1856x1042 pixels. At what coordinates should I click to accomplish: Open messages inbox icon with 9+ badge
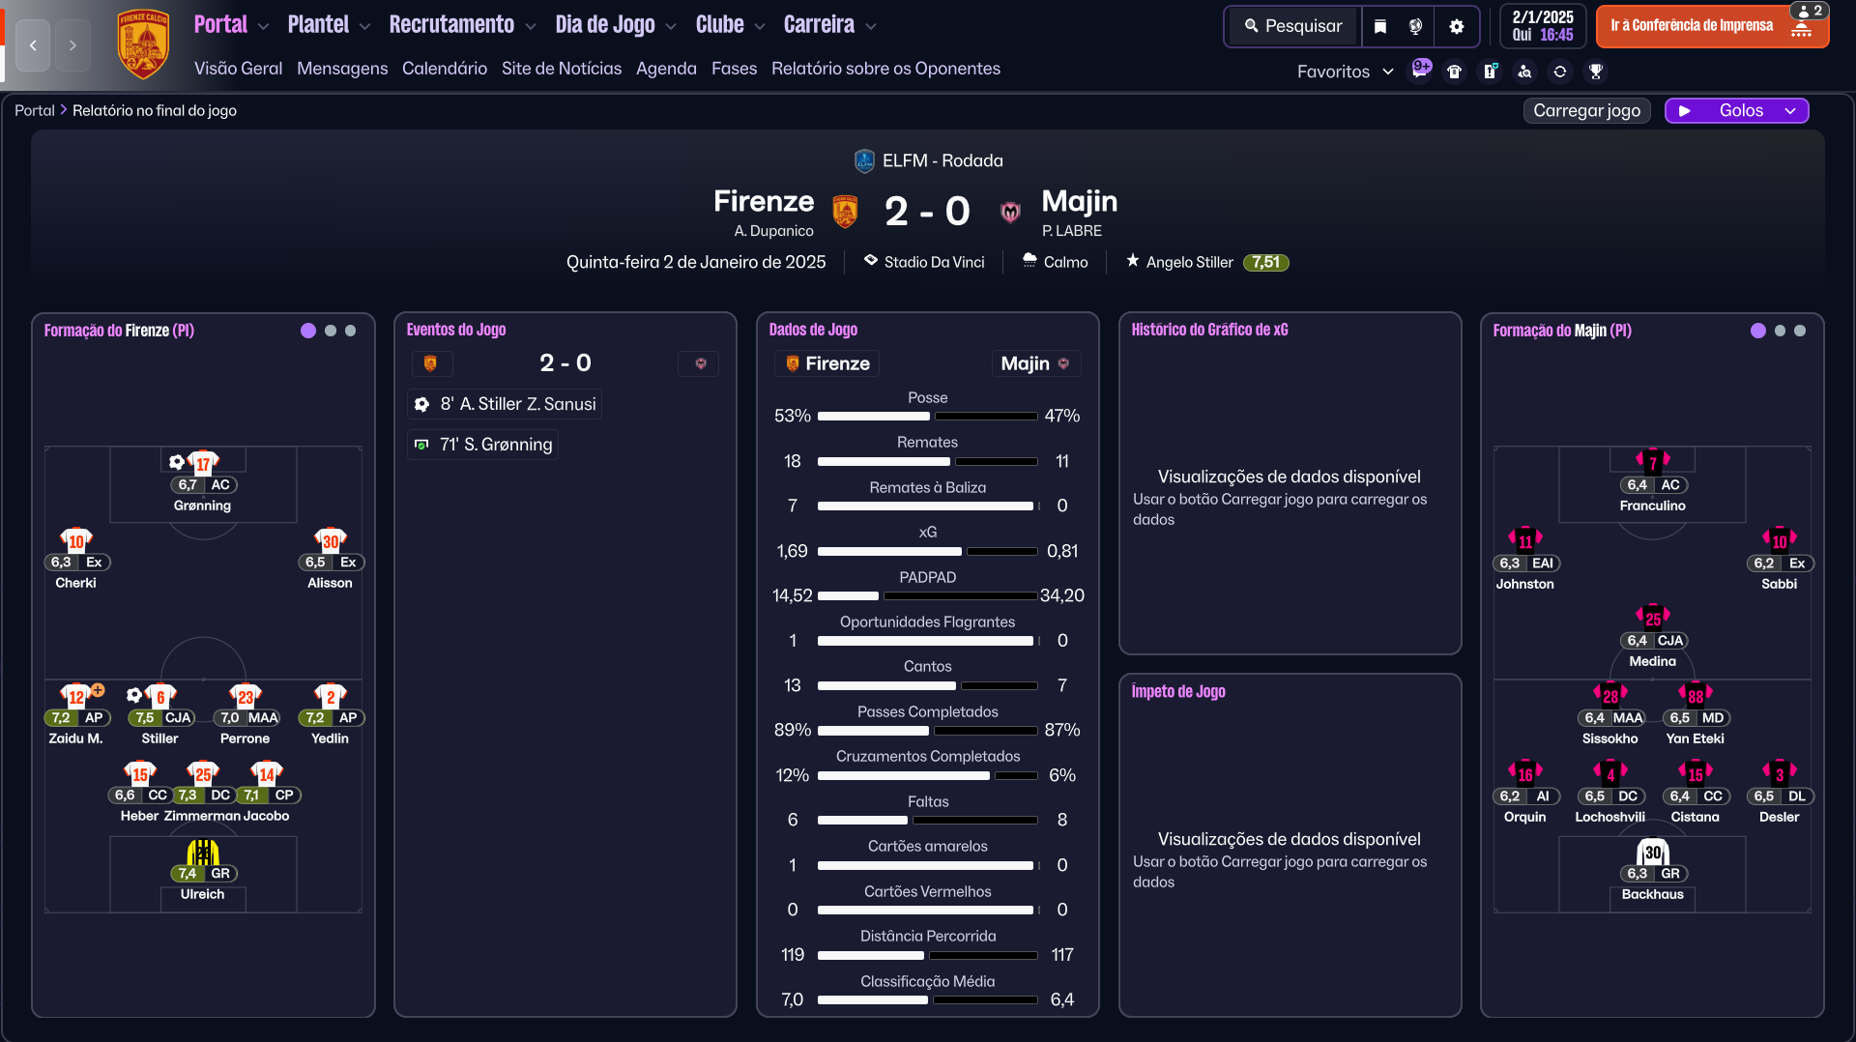coord(1420,70)
